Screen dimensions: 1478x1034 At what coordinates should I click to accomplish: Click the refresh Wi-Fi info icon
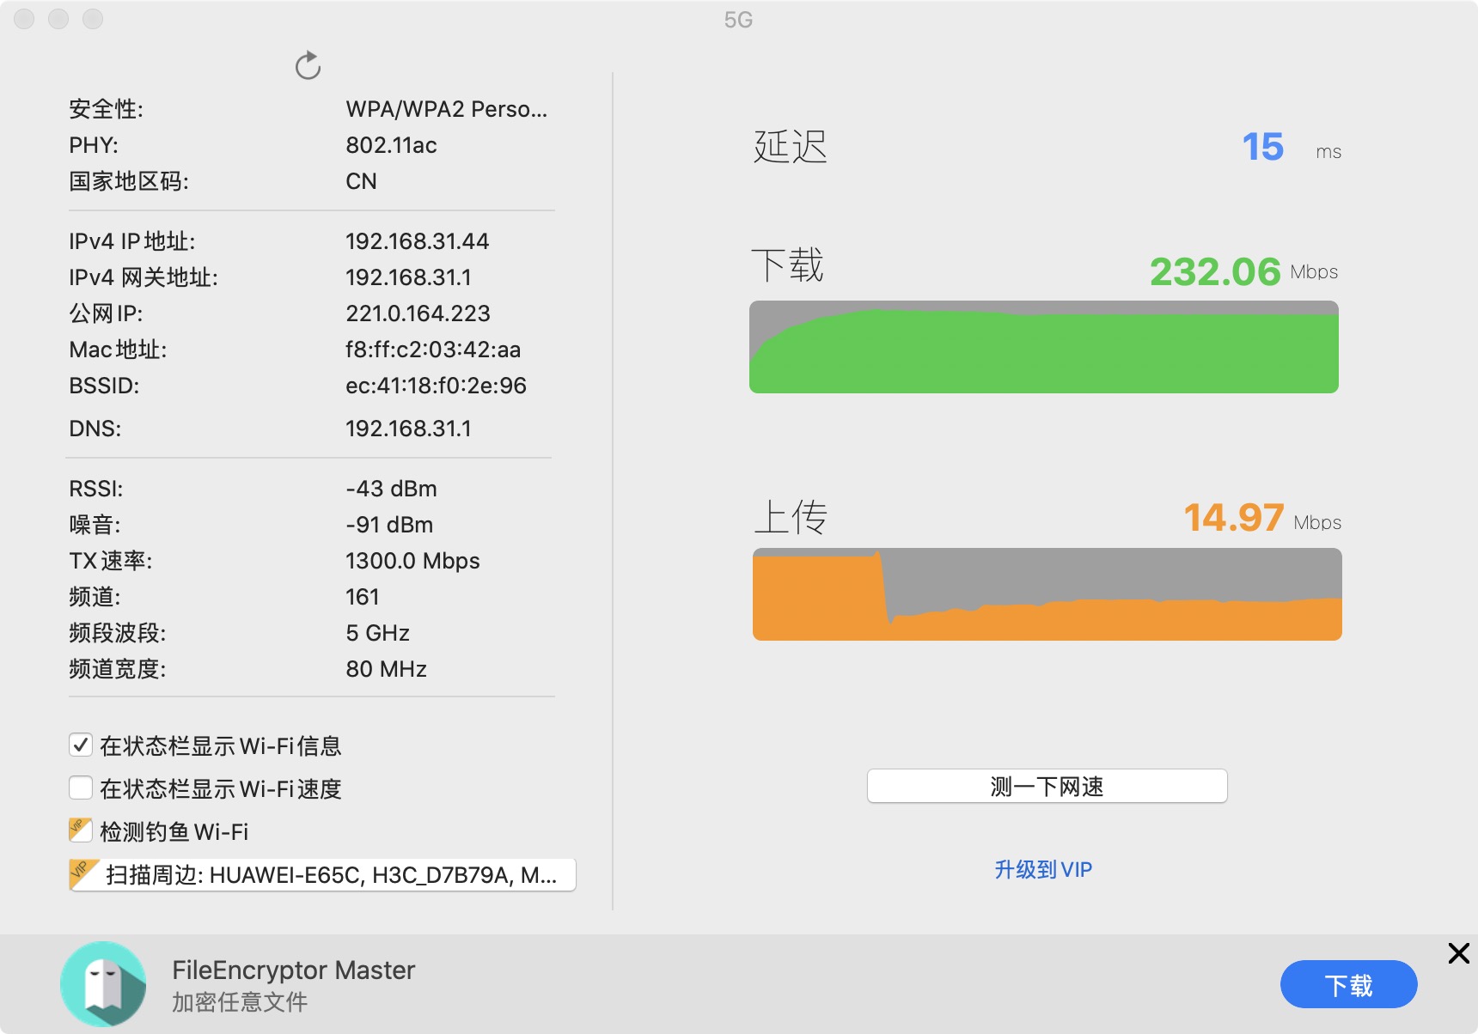(x=308, y=65)
